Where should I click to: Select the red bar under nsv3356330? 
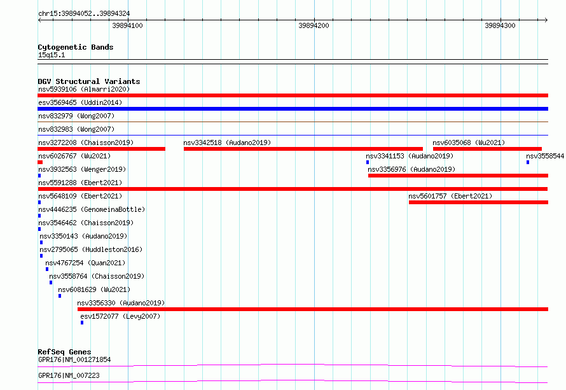(x=313, y=309)
